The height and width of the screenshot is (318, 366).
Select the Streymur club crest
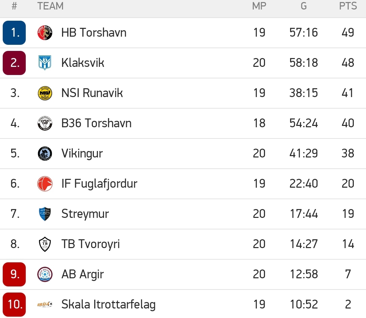click(44, 214)
